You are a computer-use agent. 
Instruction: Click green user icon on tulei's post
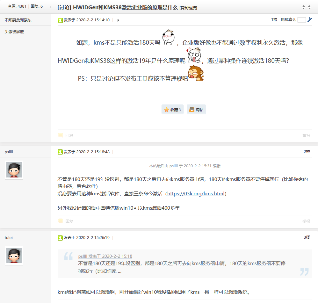(x=60, y=238)
